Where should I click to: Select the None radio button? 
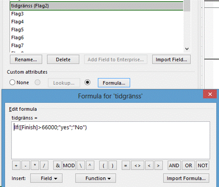pyautogui.click(x=12, y=82)
